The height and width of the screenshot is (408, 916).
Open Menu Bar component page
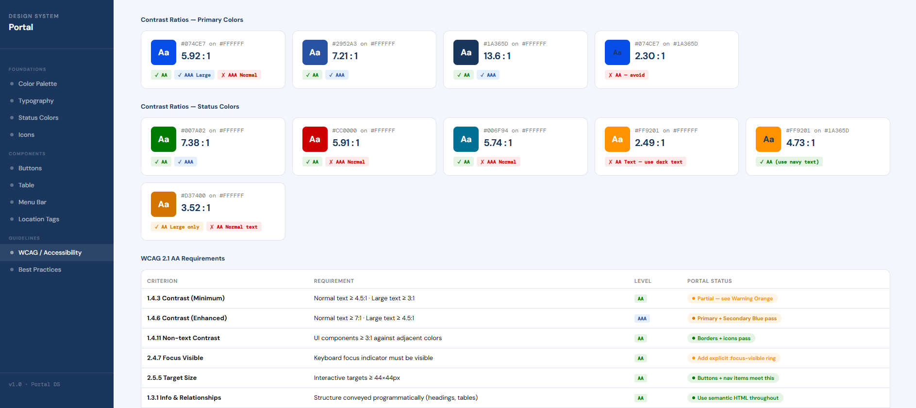coord(57,202)
